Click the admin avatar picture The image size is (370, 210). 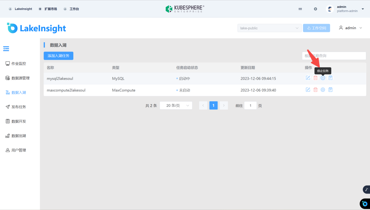(x=330, y=9)
